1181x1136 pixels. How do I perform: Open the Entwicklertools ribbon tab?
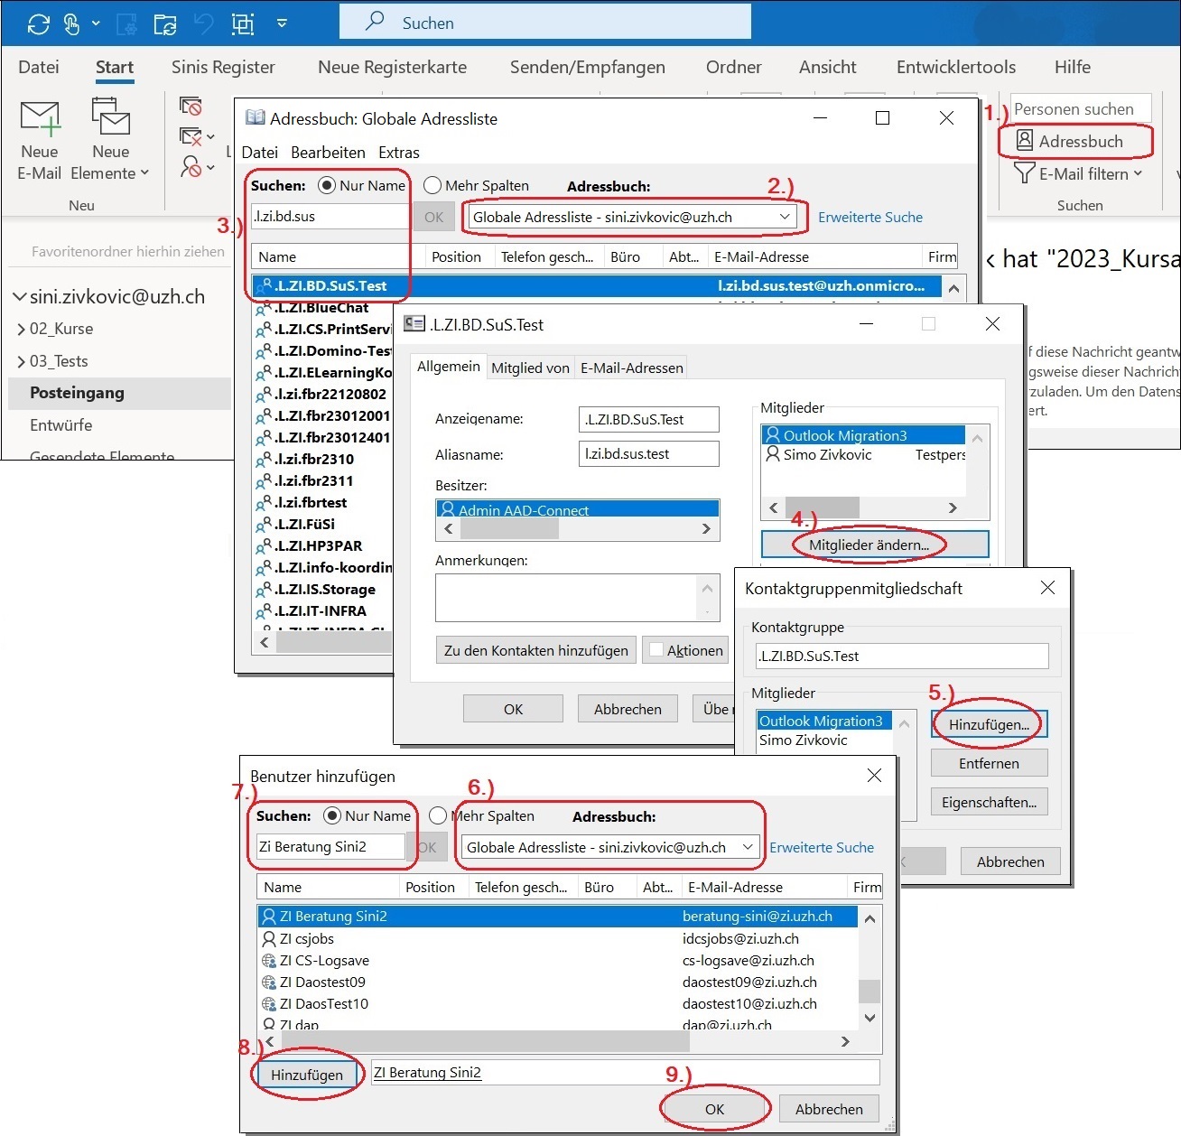click(955, 67)
